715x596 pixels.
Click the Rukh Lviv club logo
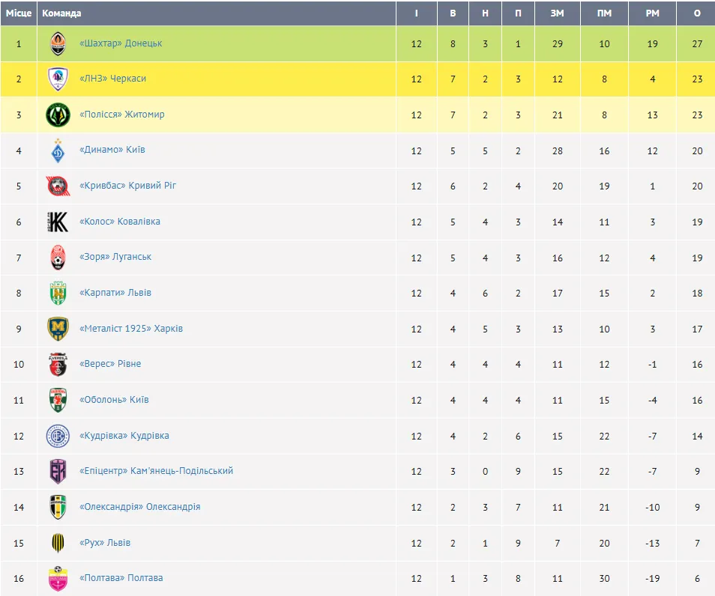coord(58,543)
